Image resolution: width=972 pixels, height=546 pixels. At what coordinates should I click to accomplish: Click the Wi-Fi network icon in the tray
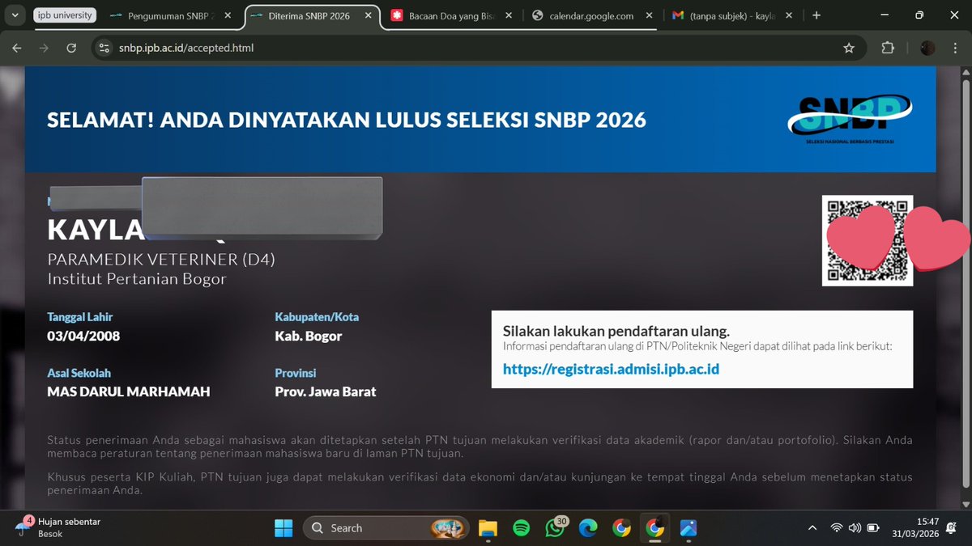click(836, 528)
